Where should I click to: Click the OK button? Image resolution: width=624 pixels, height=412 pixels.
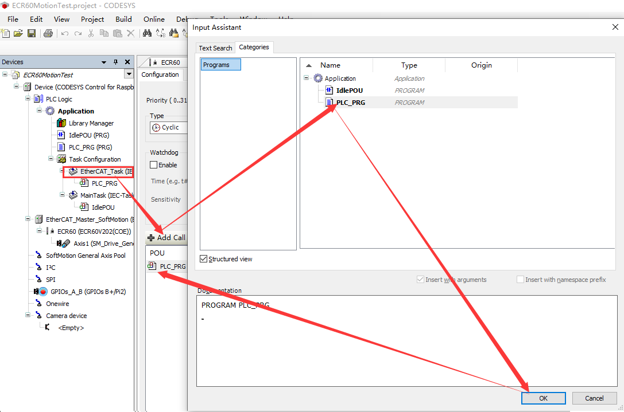coord(543,398)
